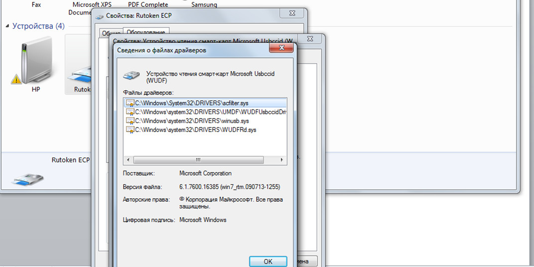Select the Samsung printer label
534x267 pixels.
(204, 5)
